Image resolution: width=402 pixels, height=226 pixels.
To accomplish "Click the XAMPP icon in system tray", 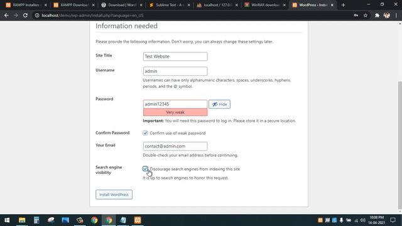I will (x=320, y=220).
